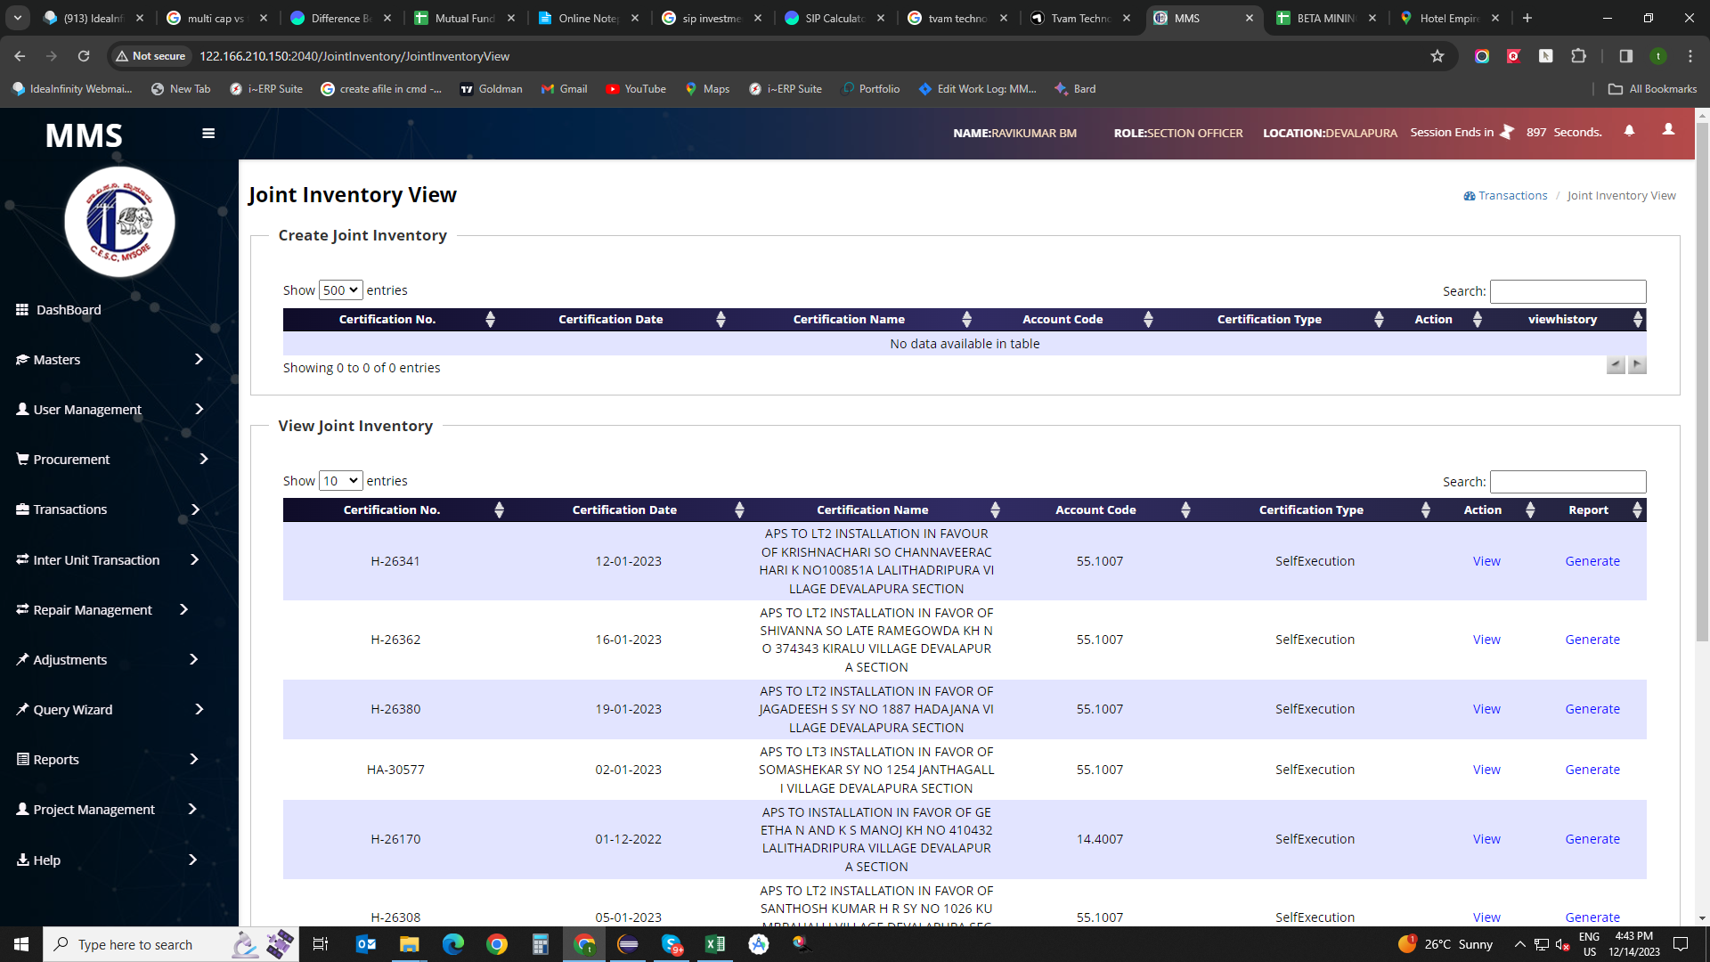Open new browser tab

(x=1527, y=18)
